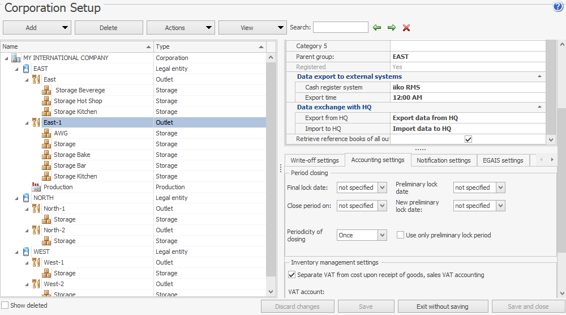The height and width of the screenshot is (315, 566).
Task: Enable Show deleted checkbox
Action: pos(5,305)
